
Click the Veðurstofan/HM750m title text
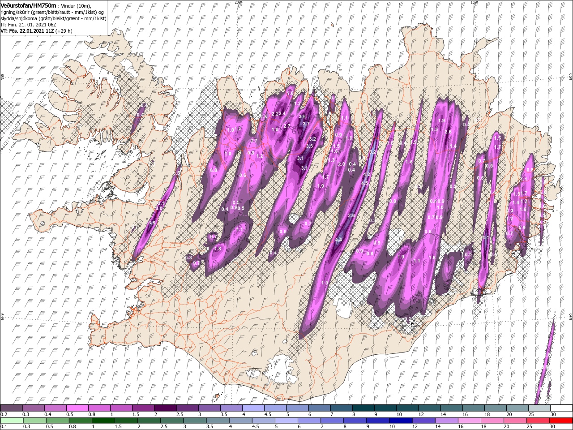28,5
